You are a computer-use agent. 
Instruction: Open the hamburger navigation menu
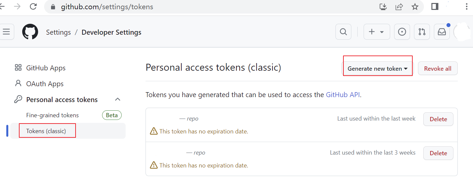[x=6, y=32]
